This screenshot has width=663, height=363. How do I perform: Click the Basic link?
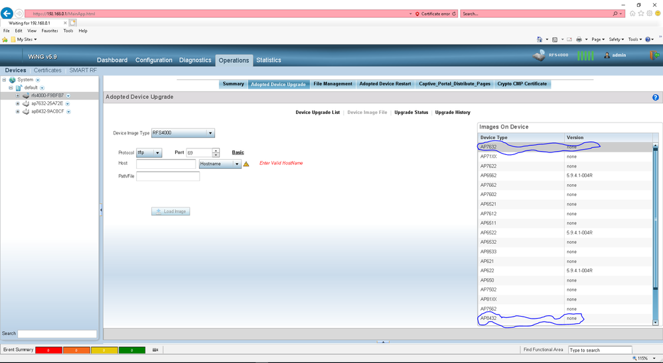point(238,152)
